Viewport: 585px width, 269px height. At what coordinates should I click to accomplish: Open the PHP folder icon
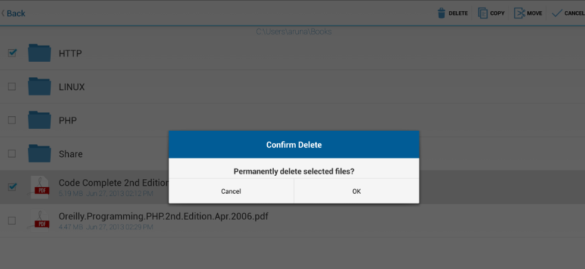(39, 120)
